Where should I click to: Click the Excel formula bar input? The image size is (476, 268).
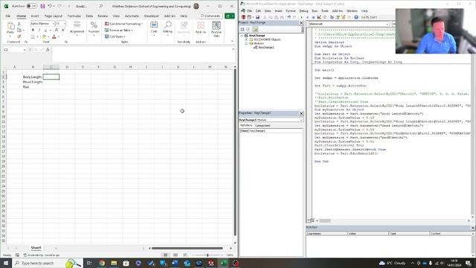(141, 54)
